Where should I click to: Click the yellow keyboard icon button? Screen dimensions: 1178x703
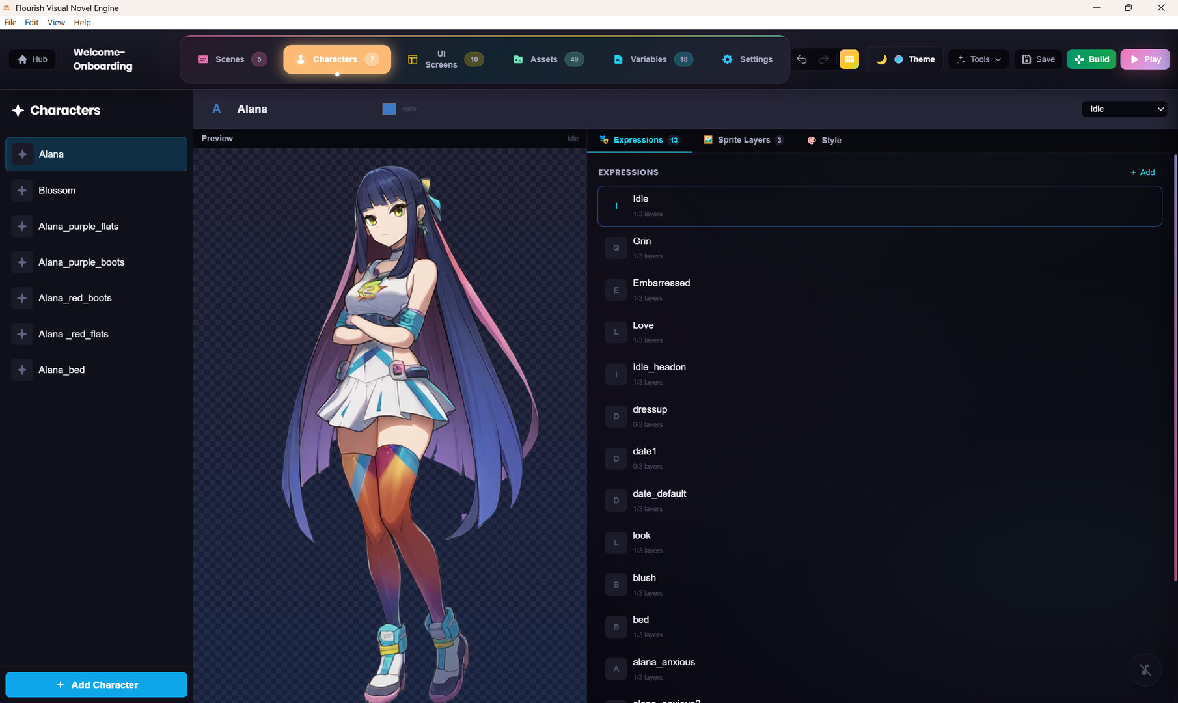(x=849, y=59)
